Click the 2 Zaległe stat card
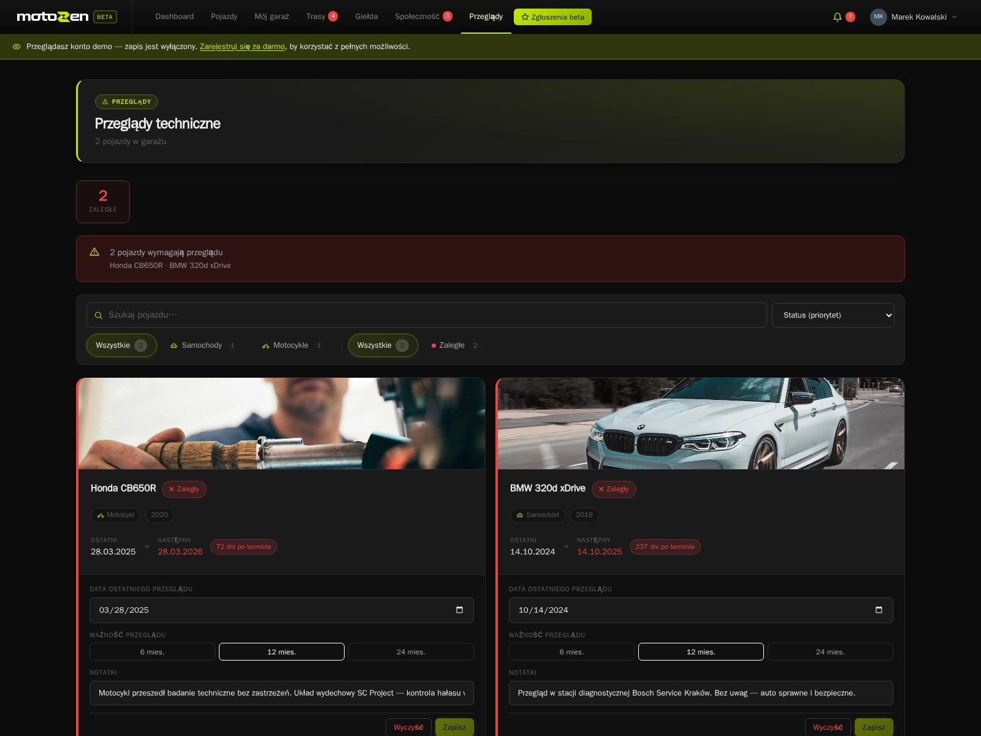The image size is (981, 736). click(103, 202)
